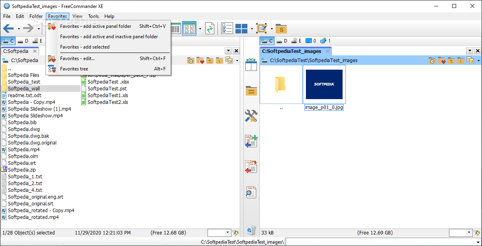The height and width of the screenshot is (246, 482).
Task: Switch right panel to drive E
Action: click(297, 41)
